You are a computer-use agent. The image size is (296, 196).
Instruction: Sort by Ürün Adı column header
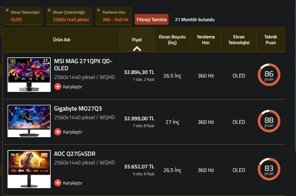pyautogui.click(x=61, y=39)
